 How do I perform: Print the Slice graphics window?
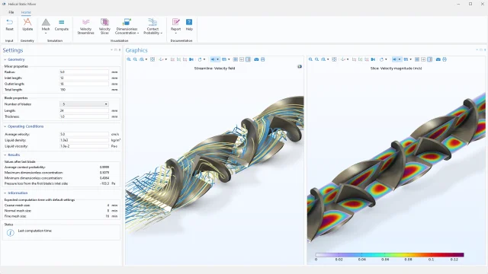[445, 59]
